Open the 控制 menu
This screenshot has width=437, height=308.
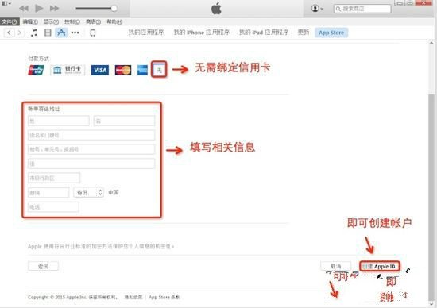point(72,21)
